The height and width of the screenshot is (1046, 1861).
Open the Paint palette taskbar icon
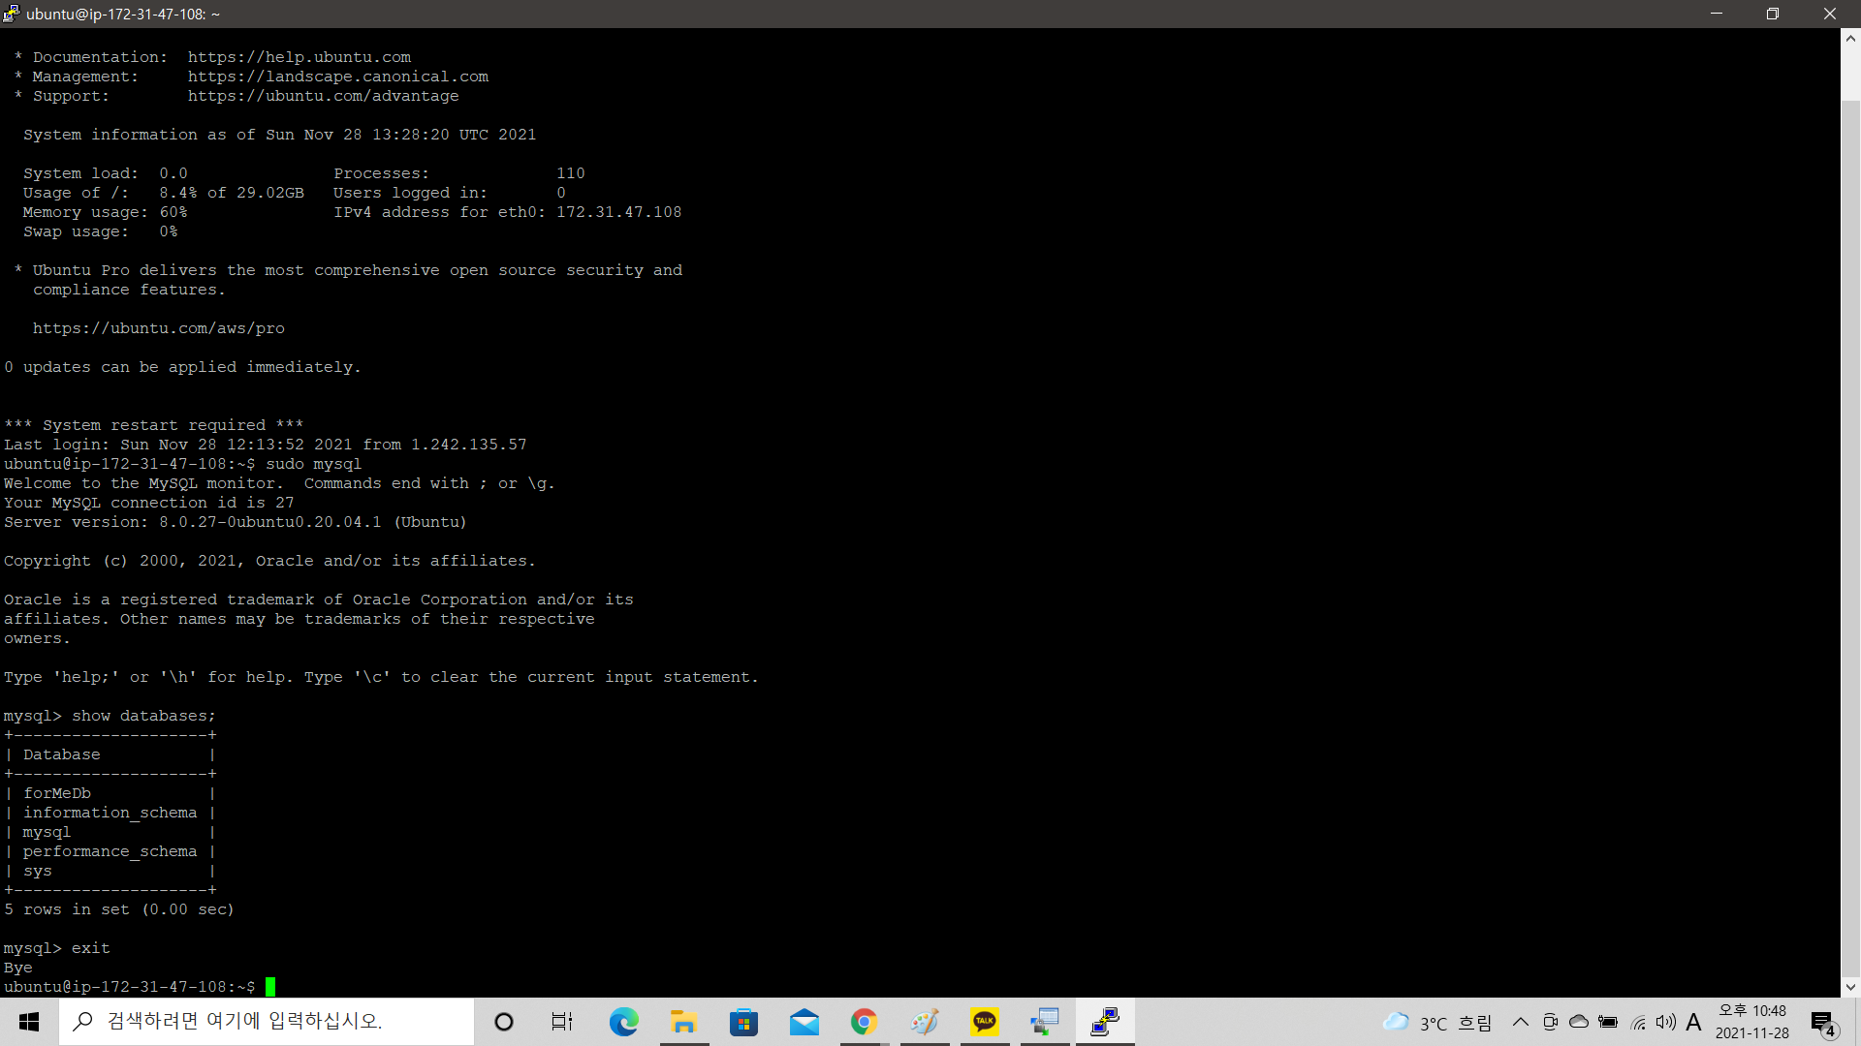[x=925, y=1022]
